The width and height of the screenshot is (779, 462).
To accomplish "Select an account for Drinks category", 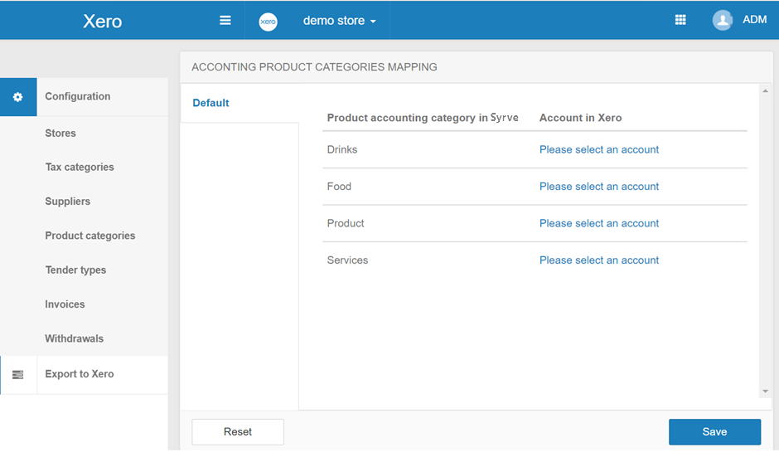I will (598, 150).
